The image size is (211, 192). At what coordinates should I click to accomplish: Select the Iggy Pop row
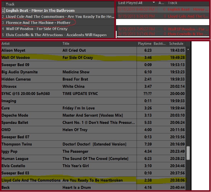point(93,151)
